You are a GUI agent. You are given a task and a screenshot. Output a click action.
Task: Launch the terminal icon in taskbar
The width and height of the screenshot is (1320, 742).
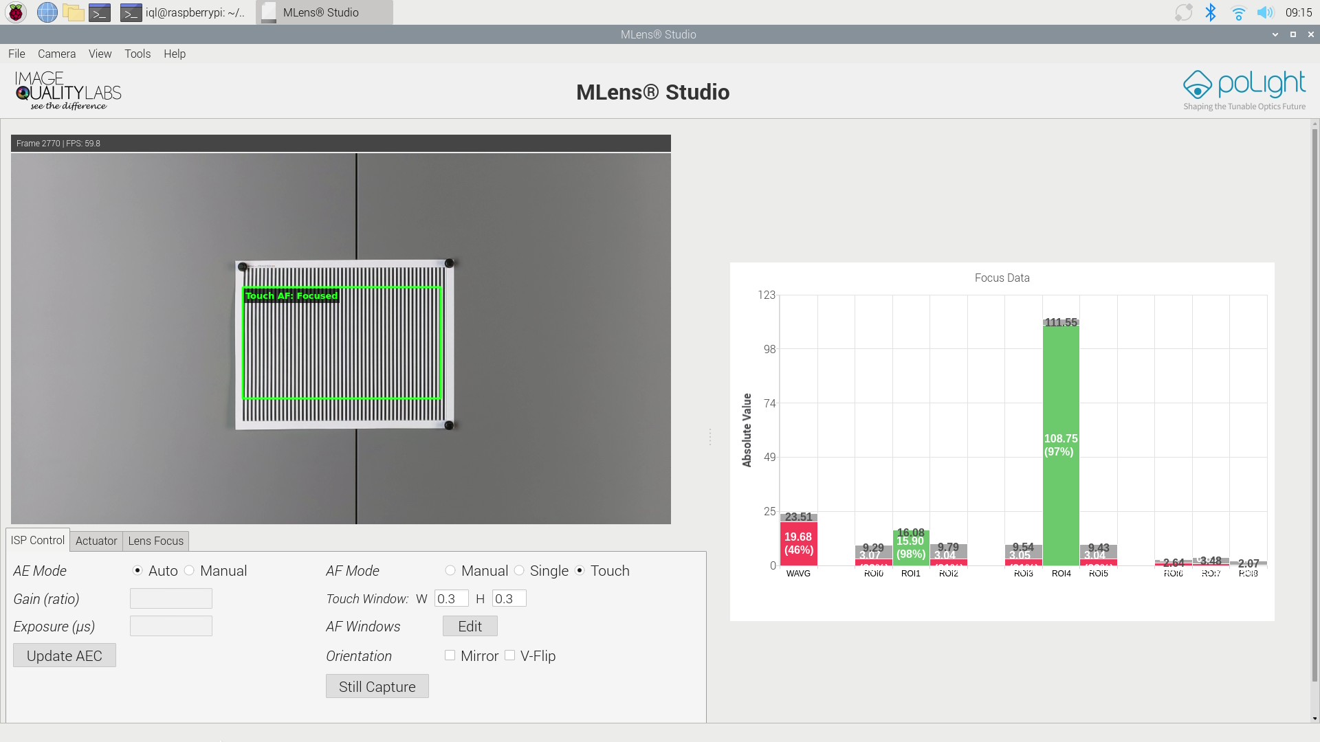100,12
